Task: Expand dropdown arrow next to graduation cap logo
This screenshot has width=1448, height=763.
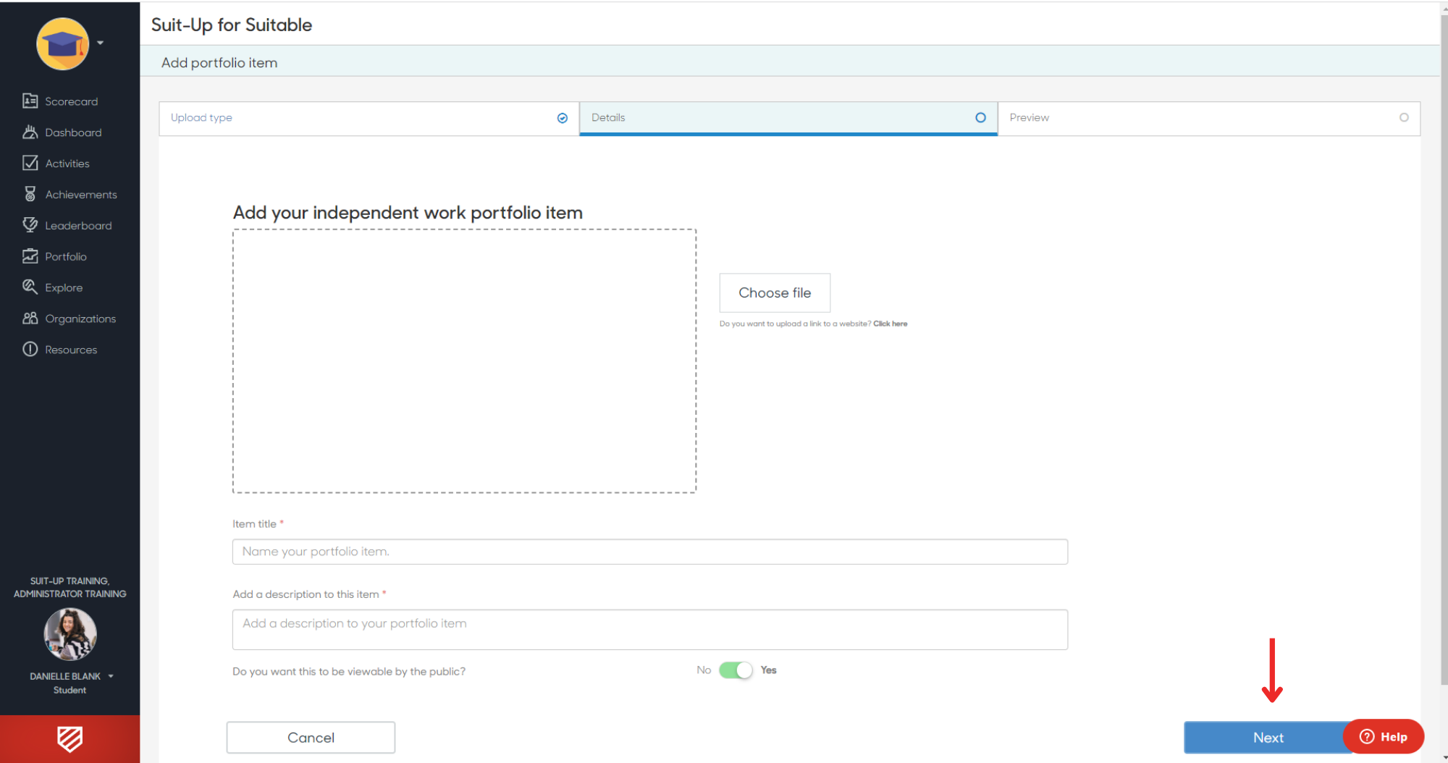Action: click(x=101, y=43)
